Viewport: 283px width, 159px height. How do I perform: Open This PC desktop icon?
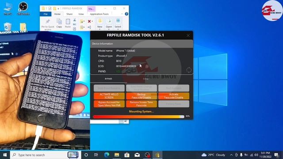point(8,8)
